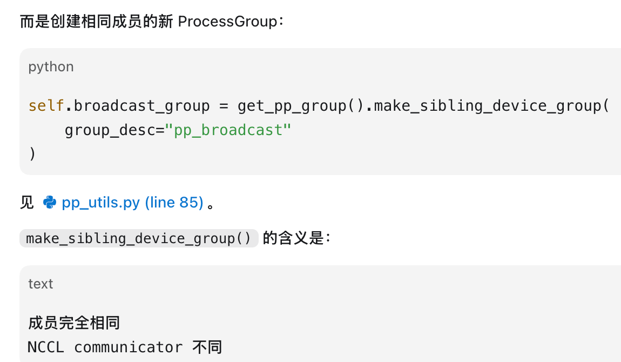Click group_desc= parameter name in code
621x362 pixels.
point(114,130)
